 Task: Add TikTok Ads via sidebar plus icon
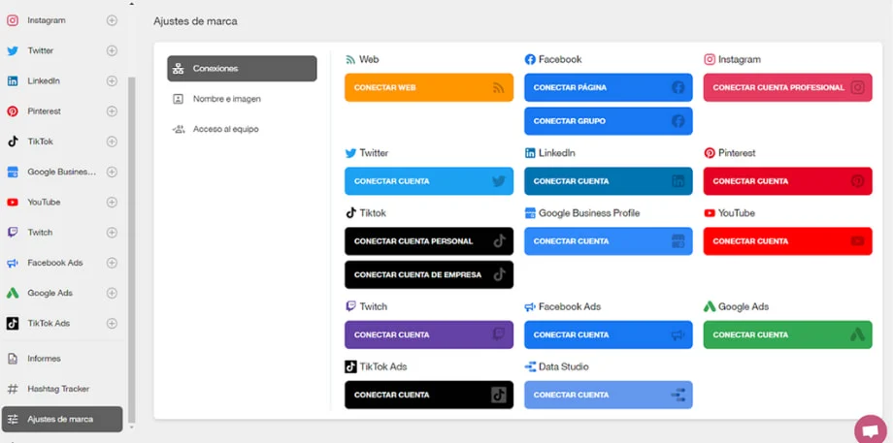pos(113,324)
